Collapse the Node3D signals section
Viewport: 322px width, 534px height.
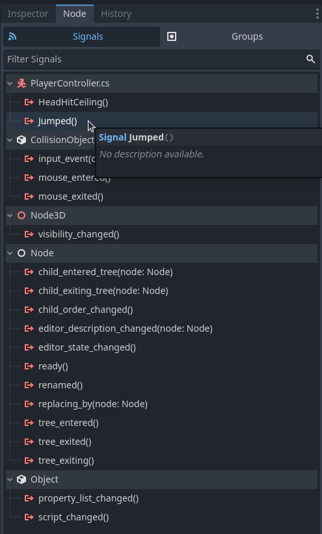point(10,215)
